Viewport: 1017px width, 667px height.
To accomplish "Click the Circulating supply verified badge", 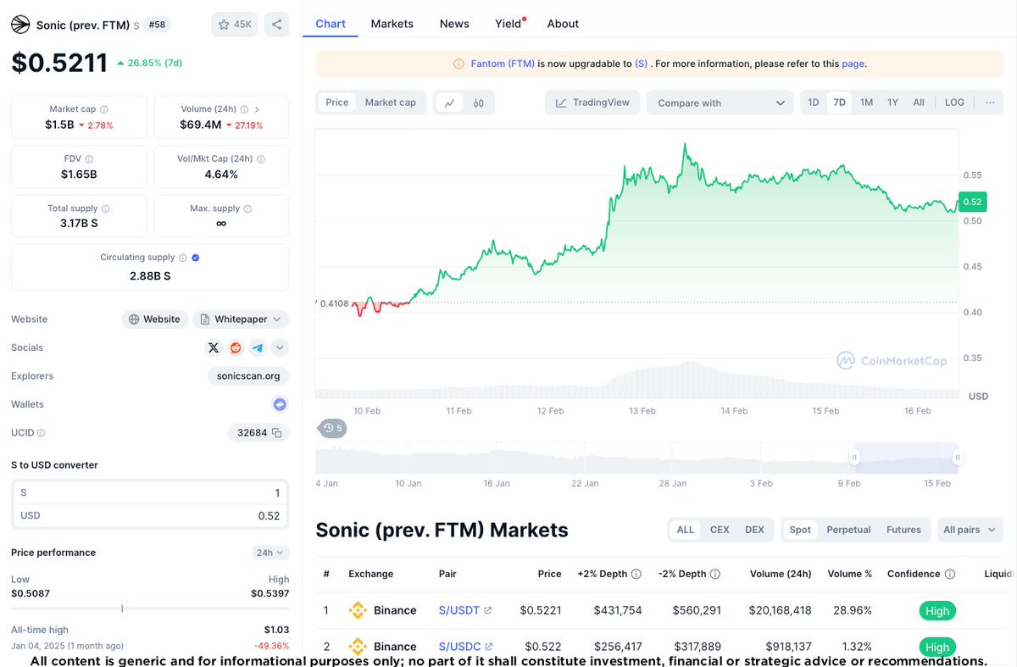I will coord(196,258).
